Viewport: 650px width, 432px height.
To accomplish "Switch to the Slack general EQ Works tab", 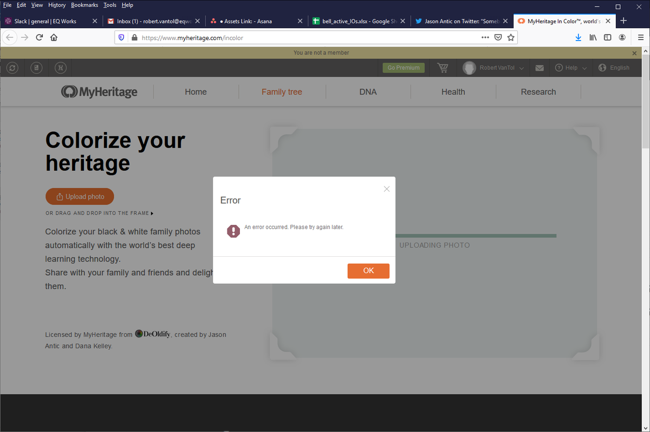I will point(51,21).
